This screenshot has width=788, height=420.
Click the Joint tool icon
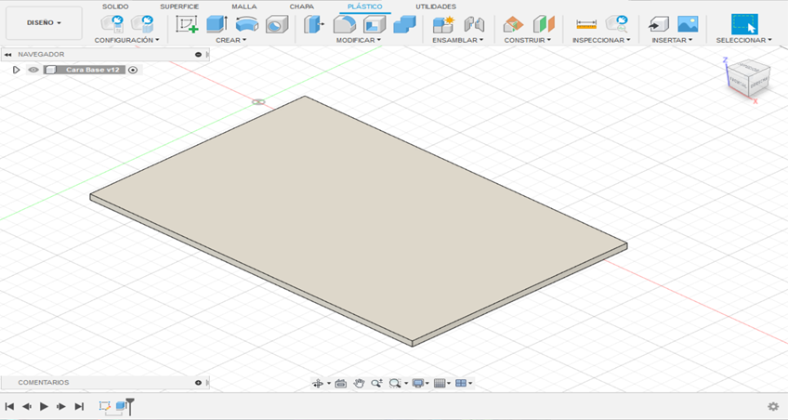[x=474, y=23]
